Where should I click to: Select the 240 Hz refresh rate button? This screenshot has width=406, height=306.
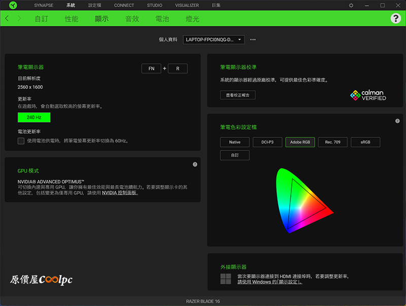click(34, 118)
